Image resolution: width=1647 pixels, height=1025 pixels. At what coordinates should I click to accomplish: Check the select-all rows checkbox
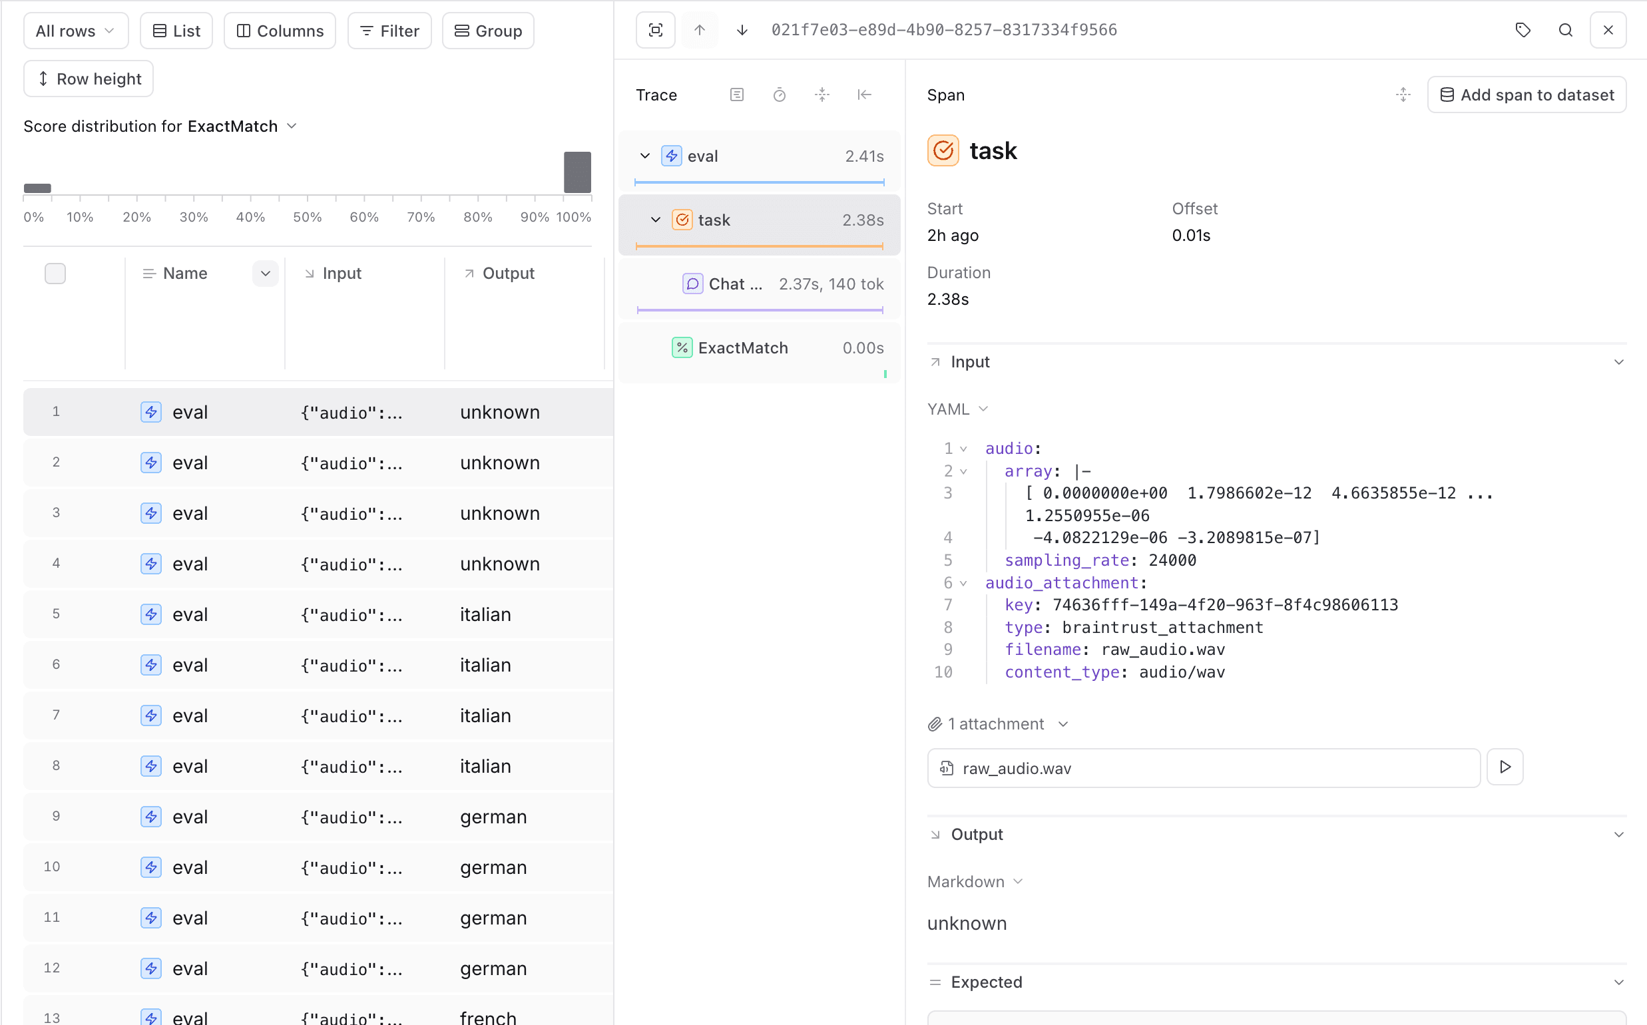coord(55,273)
